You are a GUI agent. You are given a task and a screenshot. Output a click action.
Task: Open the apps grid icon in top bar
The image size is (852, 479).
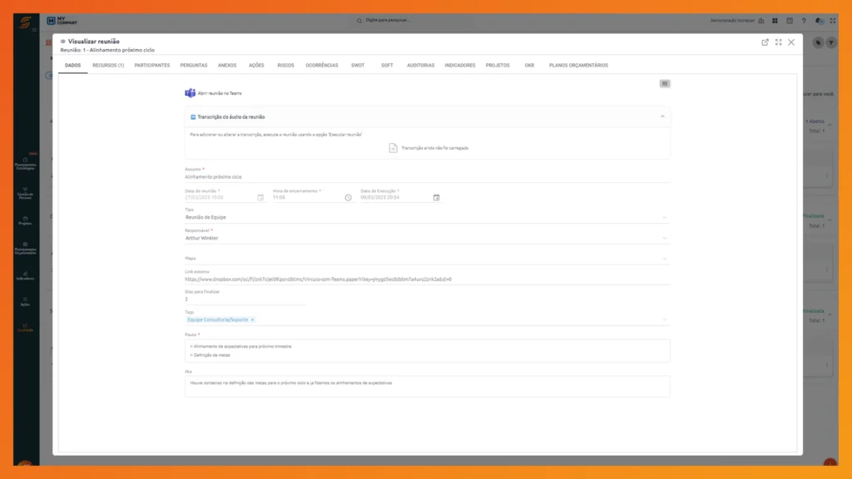(775, 21)
